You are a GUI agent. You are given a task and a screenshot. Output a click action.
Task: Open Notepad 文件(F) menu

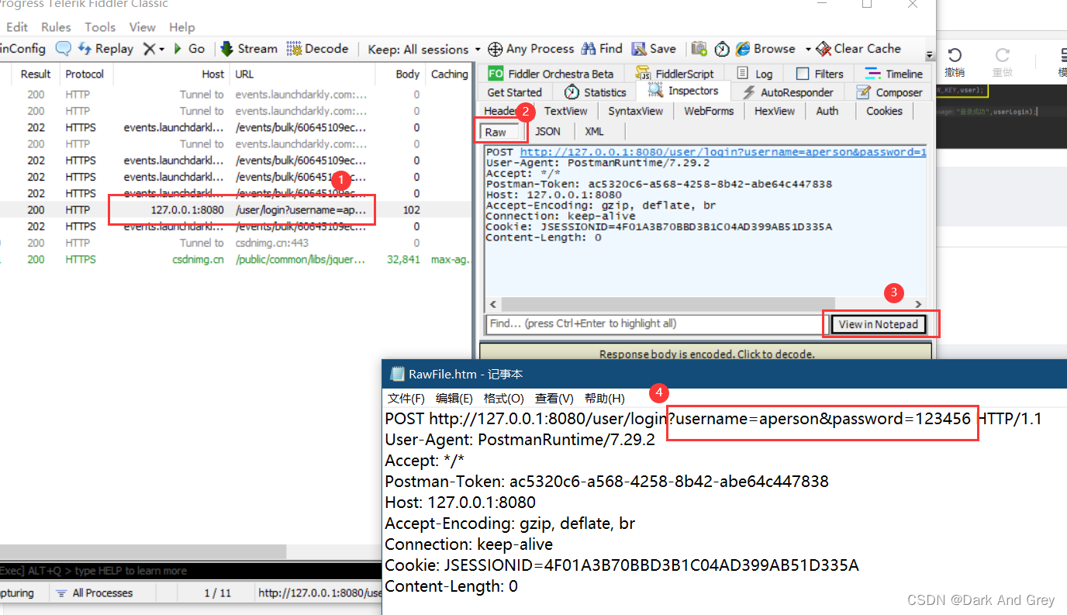[x=406, y=399]
